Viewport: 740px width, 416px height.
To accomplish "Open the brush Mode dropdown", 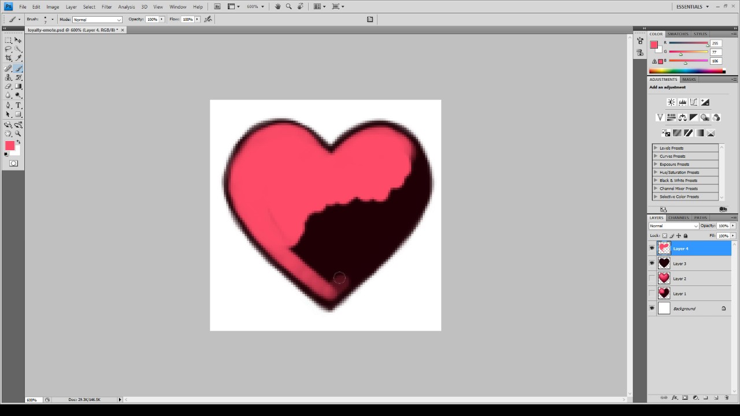I will pyautogui.click(x=97, y=20).
